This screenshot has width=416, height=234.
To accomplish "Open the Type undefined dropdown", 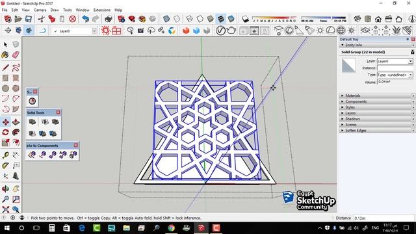I will coord(410,75).
